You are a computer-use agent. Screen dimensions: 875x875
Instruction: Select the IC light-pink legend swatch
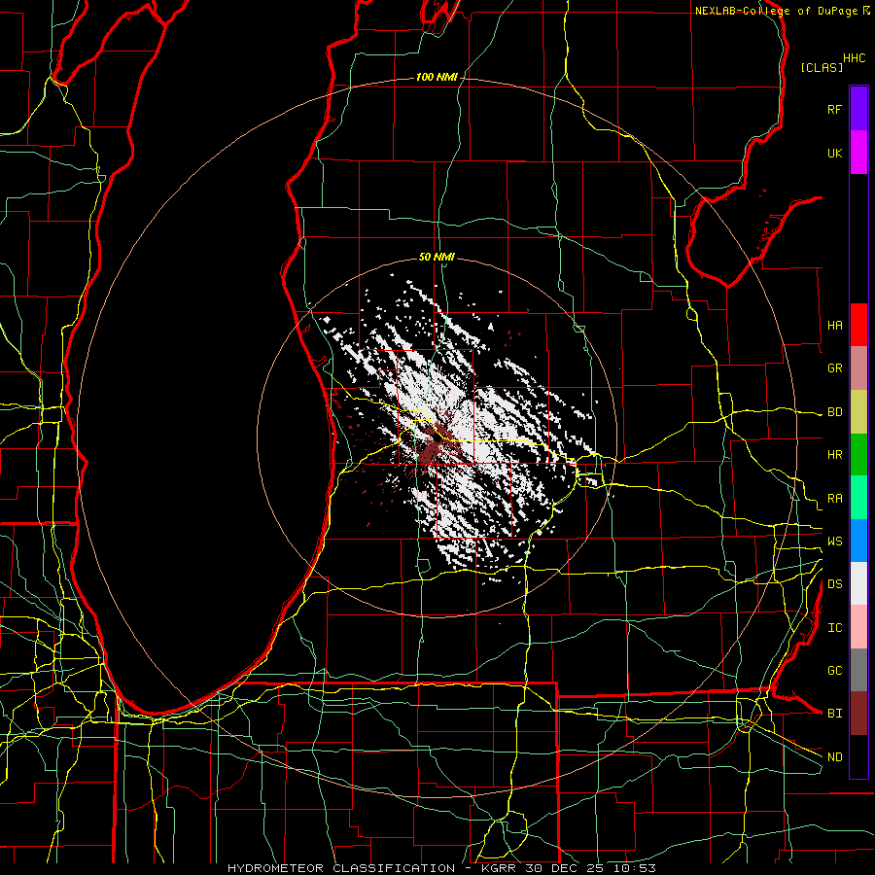(x=858, y=627)
